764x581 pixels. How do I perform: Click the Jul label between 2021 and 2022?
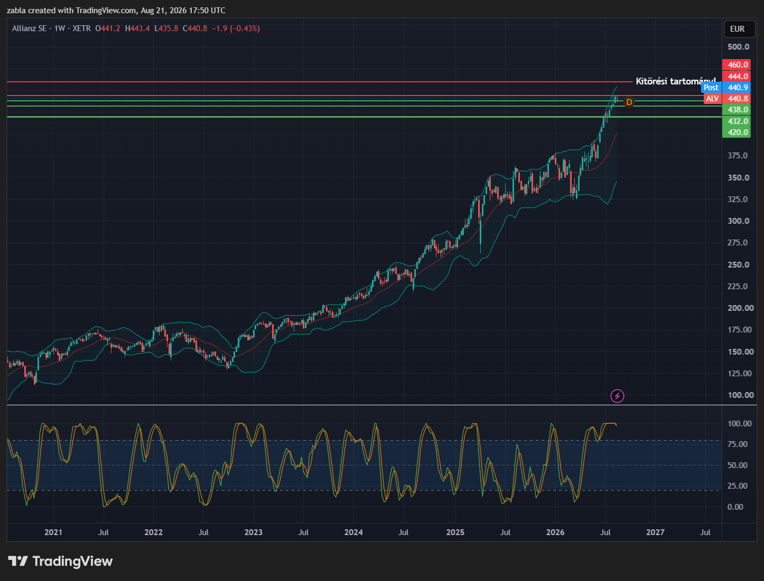tap(104, 532)
